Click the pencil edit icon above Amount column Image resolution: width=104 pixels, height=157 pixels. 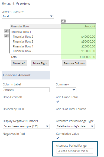[63, 21]
